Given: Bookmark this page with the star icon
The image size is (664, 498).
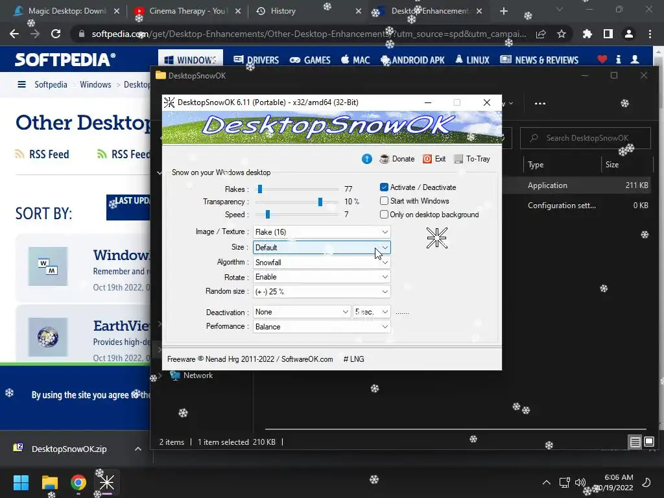Looking at the screenshot, I should click(x=562, y=34).
